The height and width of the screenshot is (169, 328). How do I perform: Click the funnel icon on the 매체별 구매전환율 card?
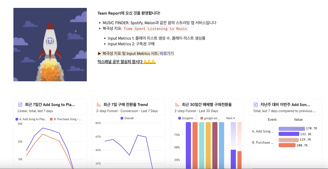click(177, 104)
